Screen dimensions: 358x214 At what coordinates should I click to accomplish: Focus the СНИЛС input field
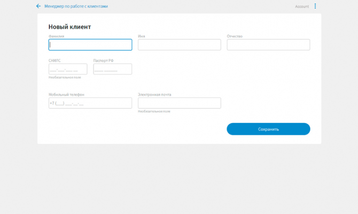pyautogui.click(x=68, y=69)
